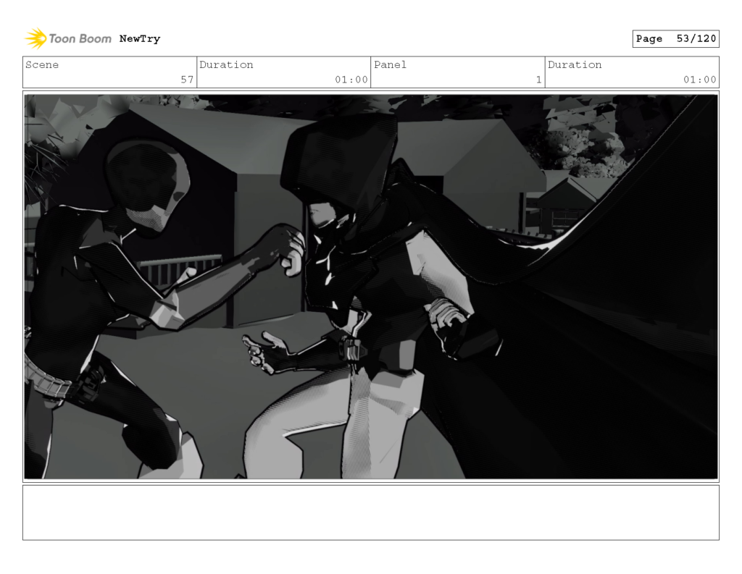Click the first Duration header cell
The height and width of the screenshot is (574, 742).
click(x=227, y=64)
